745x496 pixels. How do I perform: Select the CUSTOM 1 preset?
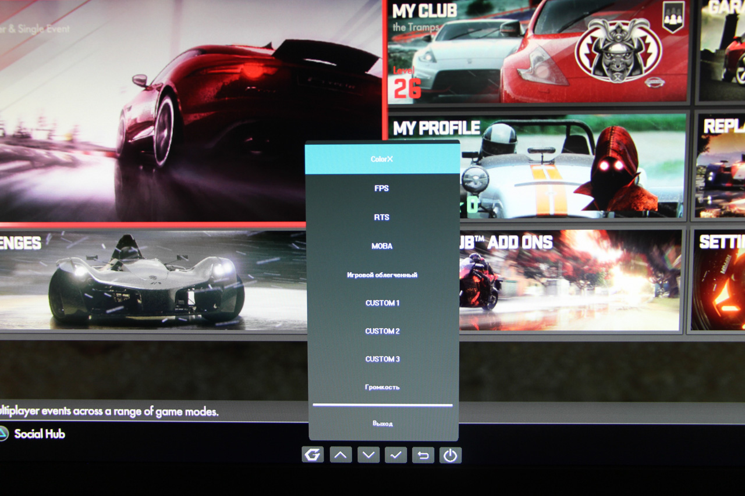(x=382, y=303)
